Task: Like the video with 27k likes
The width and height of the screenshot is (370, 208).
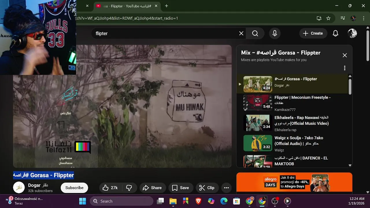Action: (110, 188)
